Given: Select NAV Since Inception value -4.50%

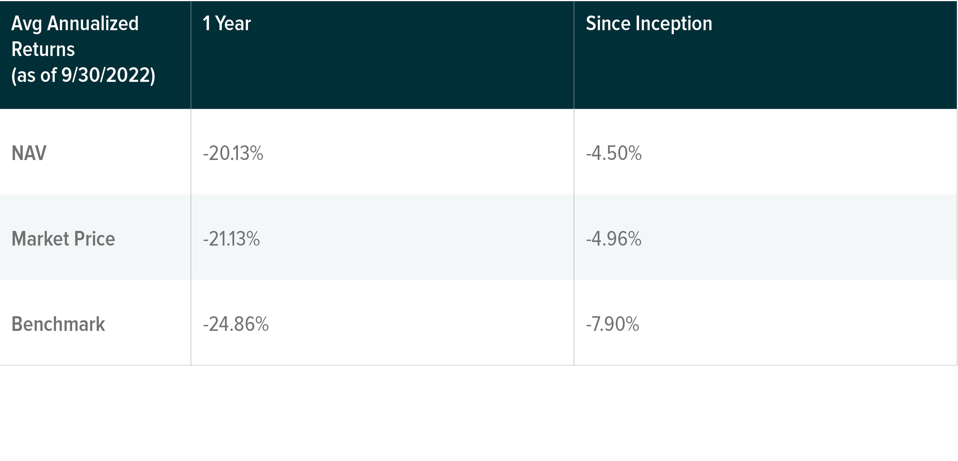Looking at the screenshot, I should tap(613, 153).
